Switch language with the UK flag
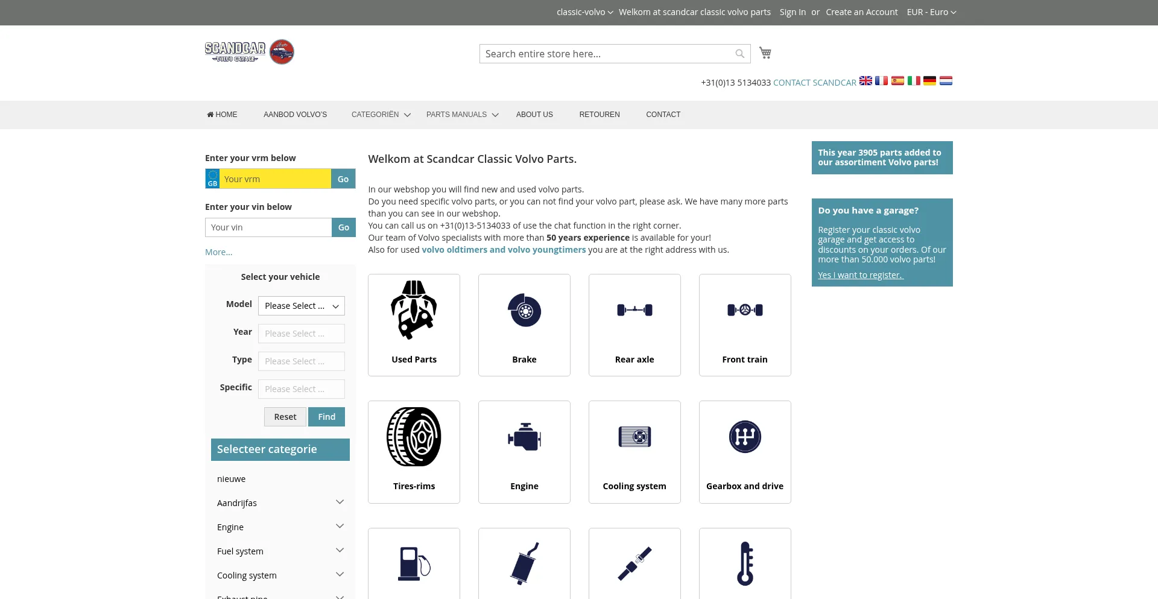Screen dimensions: 1158x599 pos(865,81)
